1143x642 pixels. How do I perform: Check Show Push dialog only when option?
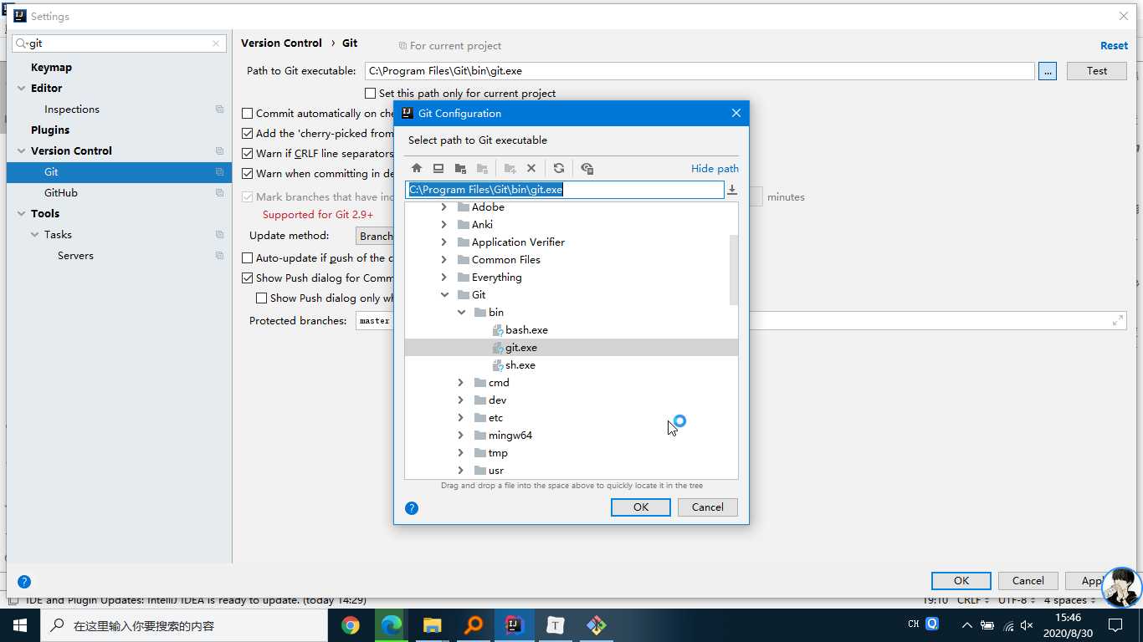[x=262, y=298]
